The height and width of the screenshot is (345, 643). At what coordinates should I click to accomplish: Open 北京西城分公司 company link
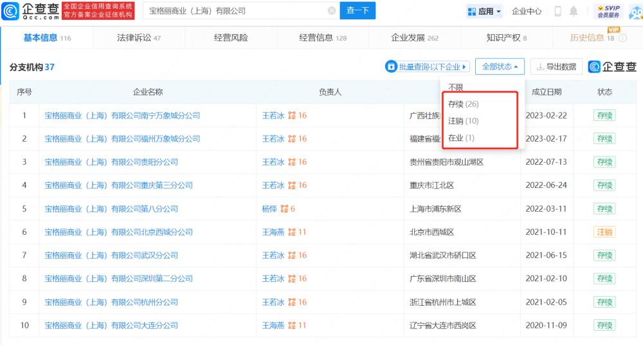118,232
